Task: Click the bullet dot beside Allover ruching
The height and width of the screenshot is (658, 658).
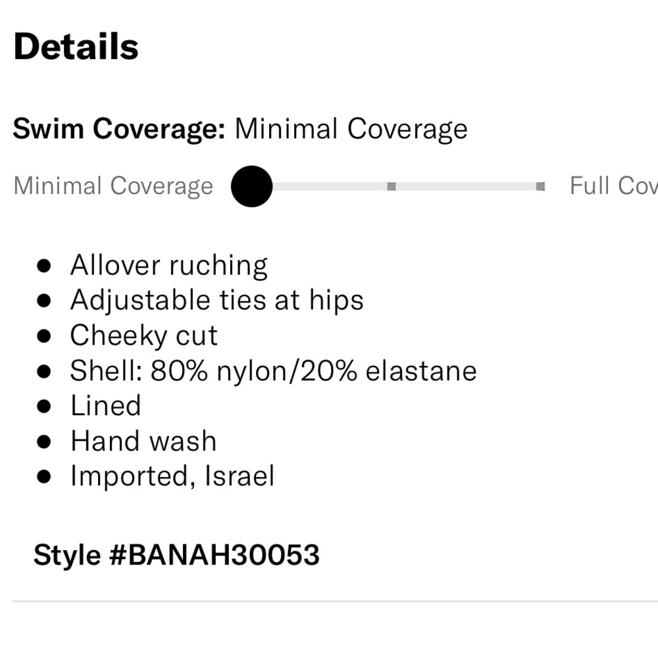Action: point(44,266)
